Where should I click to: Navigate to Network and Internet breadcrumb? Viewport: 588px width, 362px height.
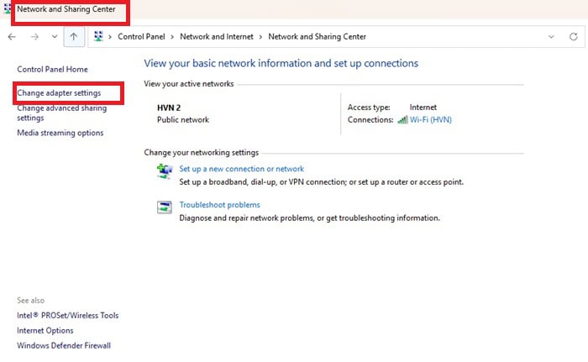[x=217, y=37]
